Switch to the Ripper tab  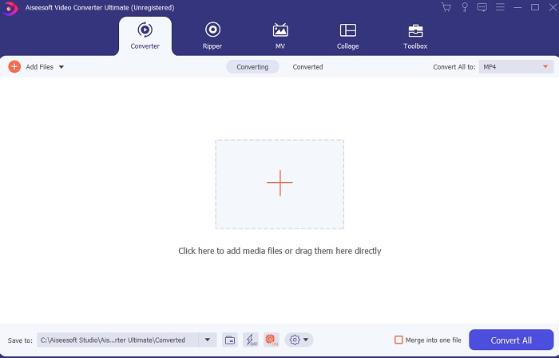pos(212,36)
